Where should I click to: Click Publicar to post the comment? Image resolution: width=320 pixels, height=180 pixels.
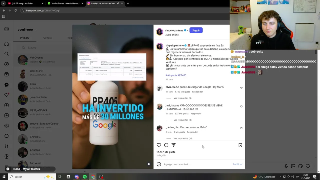point(237,164)
